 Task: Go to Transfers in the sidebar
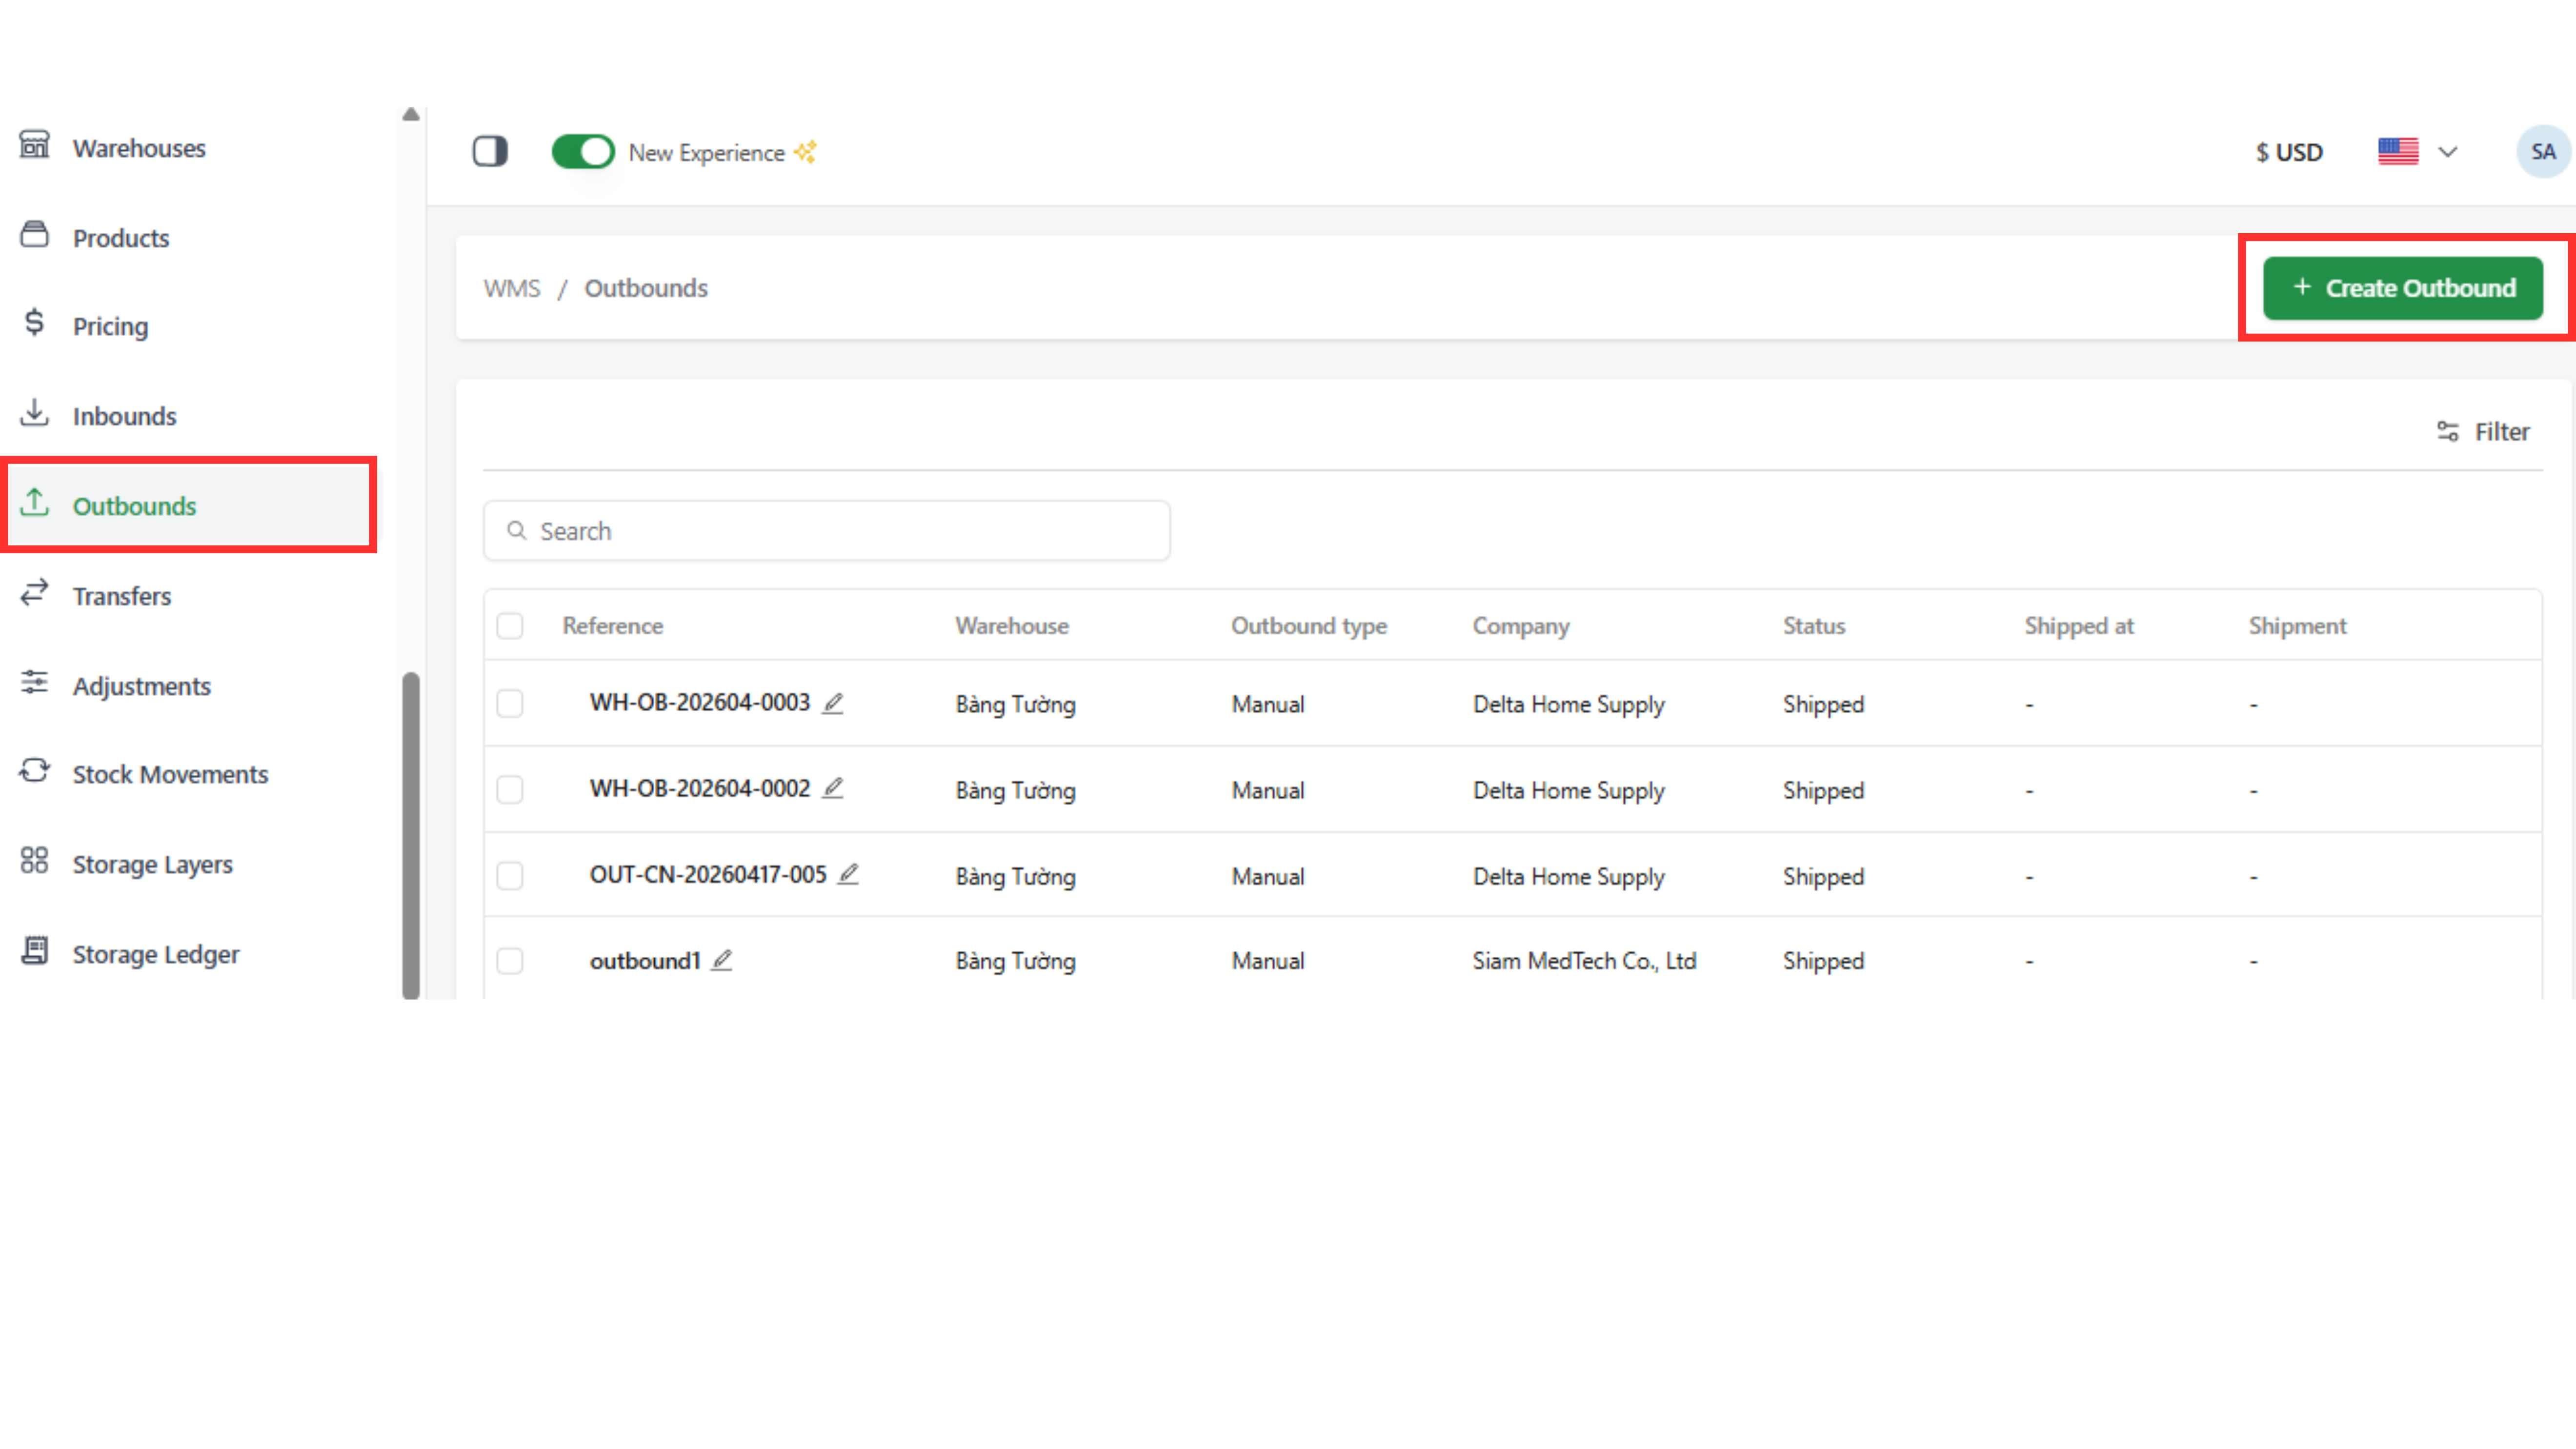click(x=122, y=596)
